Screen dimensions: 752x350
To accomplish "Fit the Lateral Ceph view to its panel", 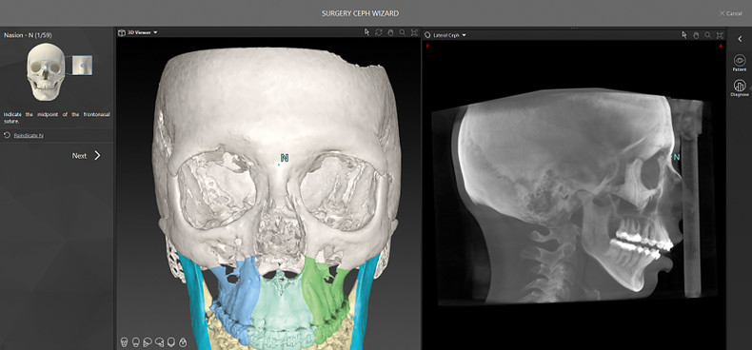I will [720, 35].
